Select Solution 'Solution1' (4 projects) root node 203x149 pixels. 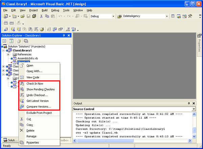[x=26, y=46]
